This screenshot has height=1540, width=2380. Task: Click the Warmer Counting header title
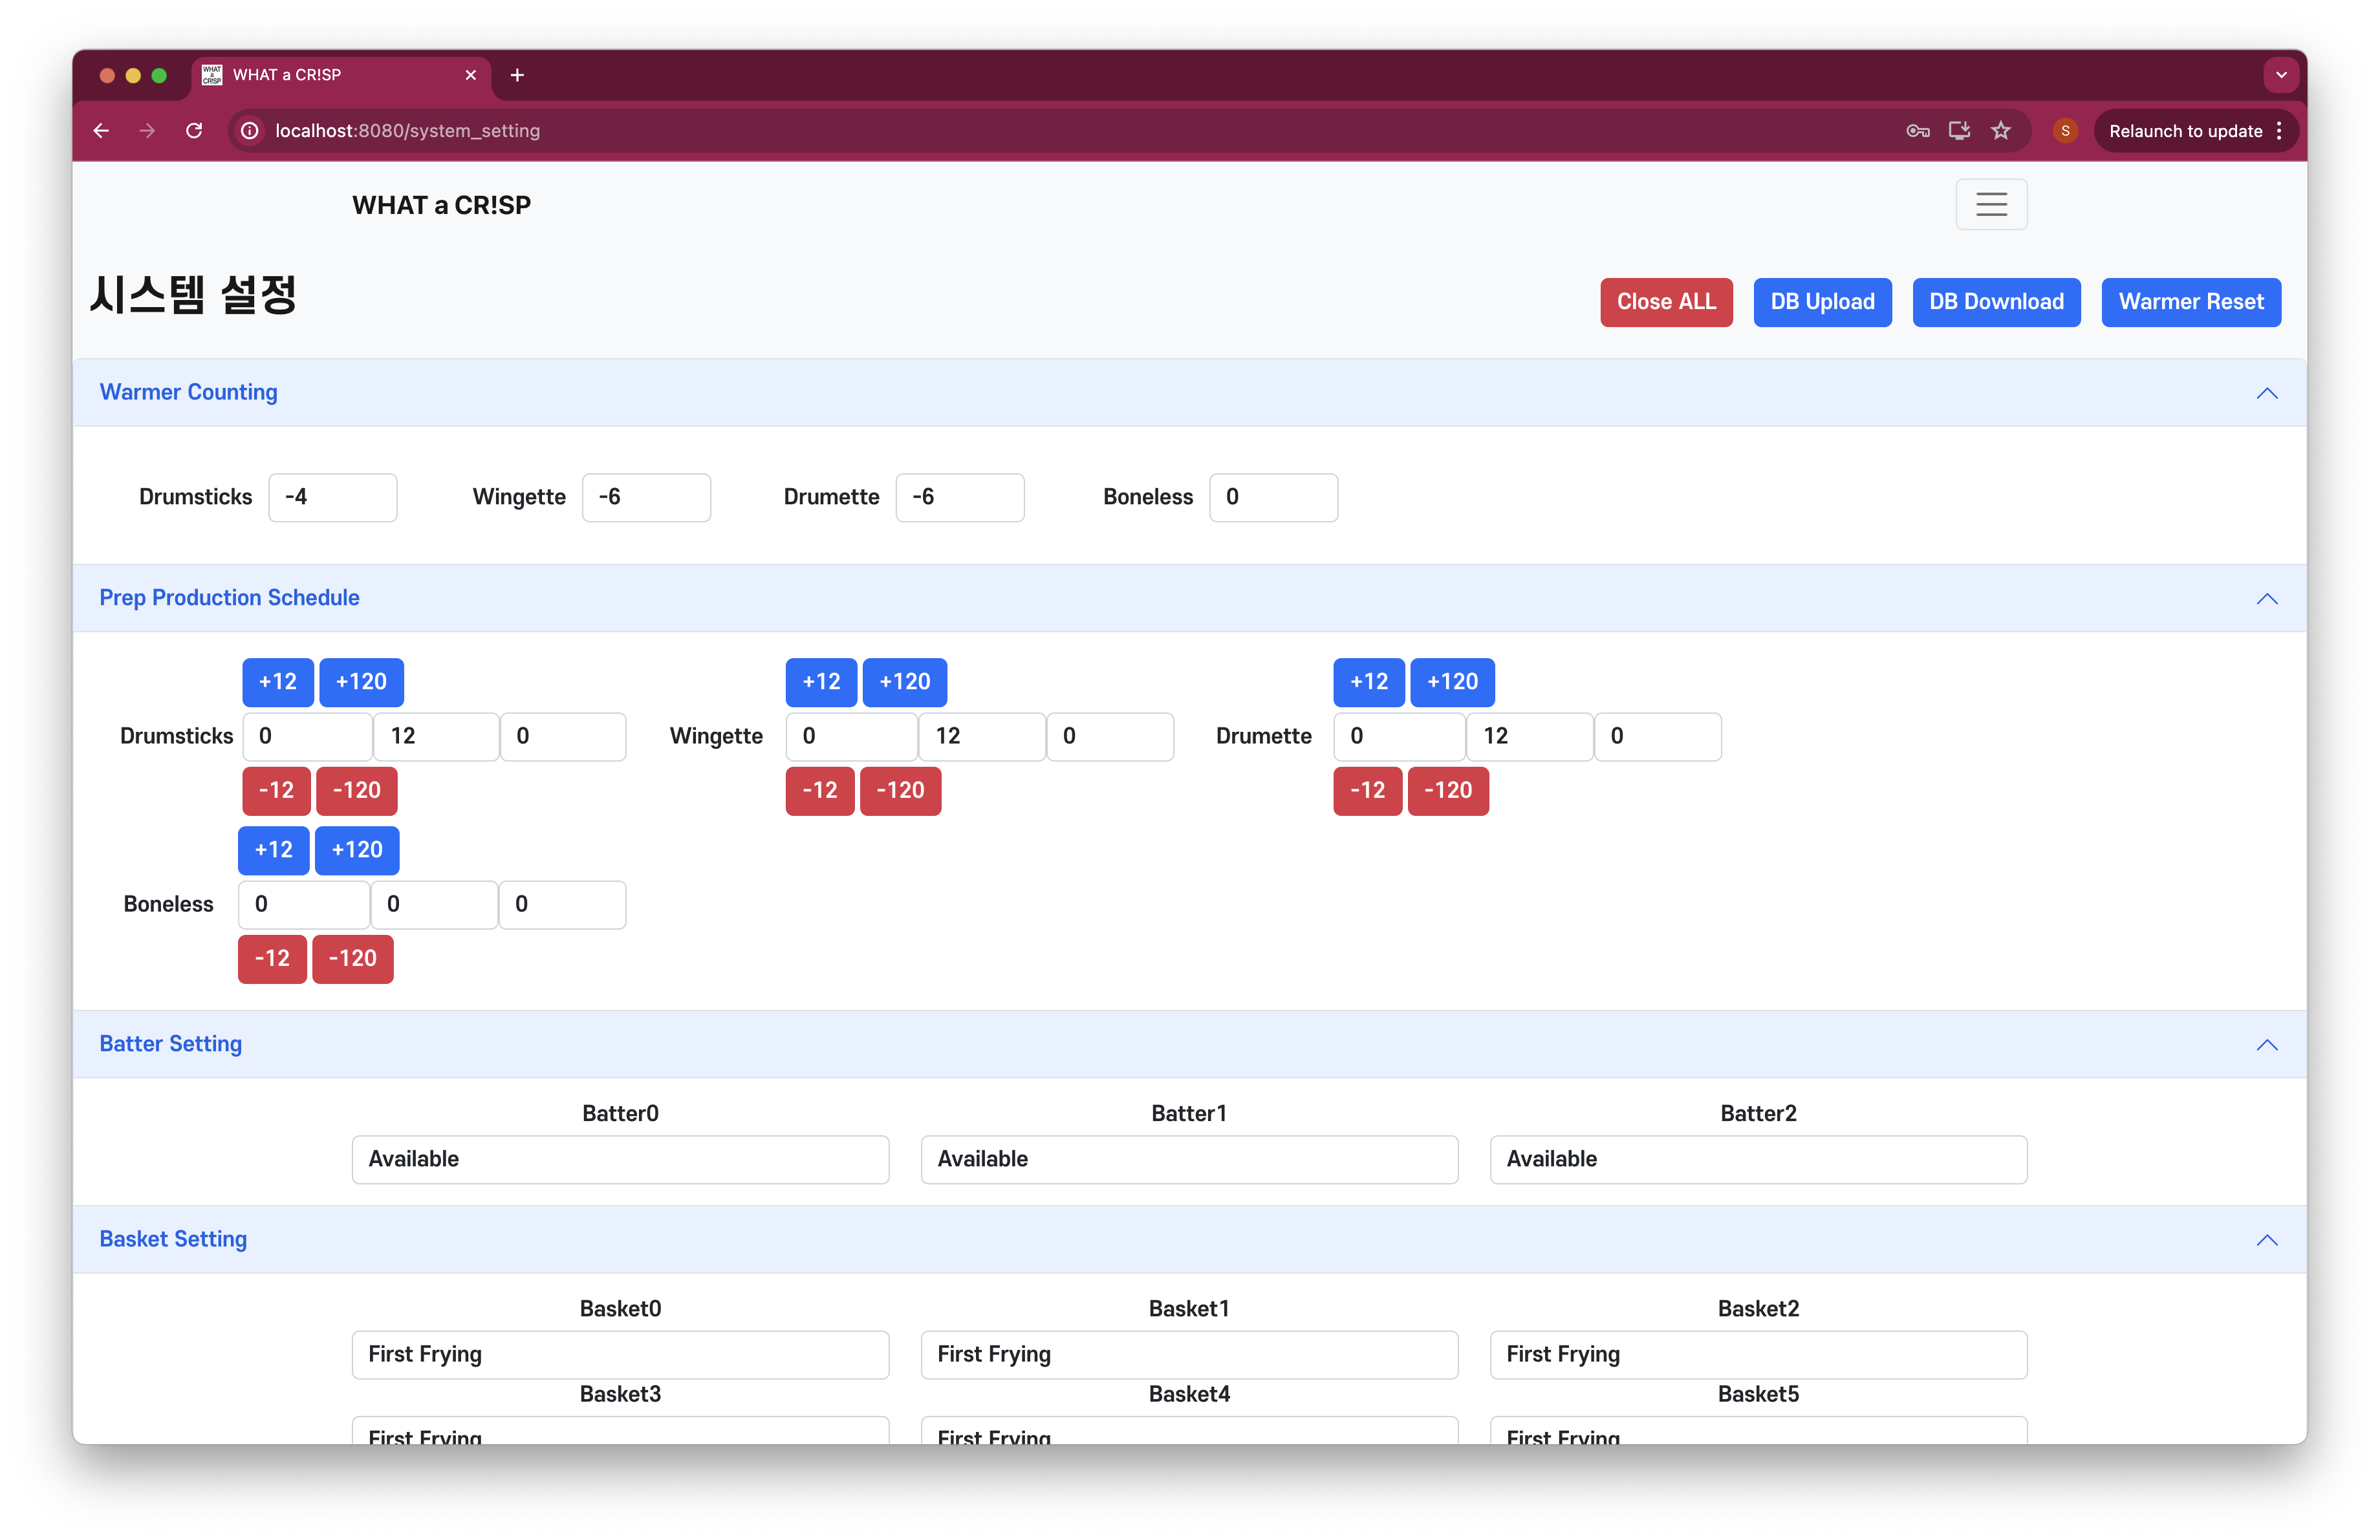[188, 392]
